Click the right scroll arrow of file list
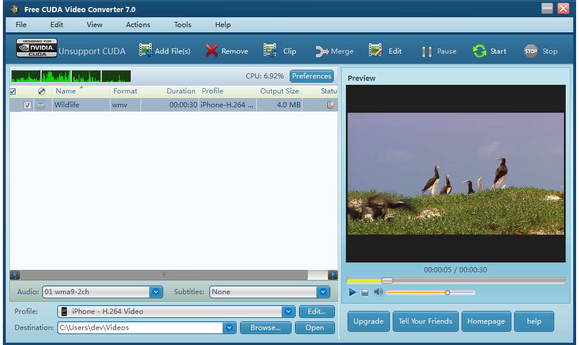Screen dimensions: 579x345 point(333,275)
